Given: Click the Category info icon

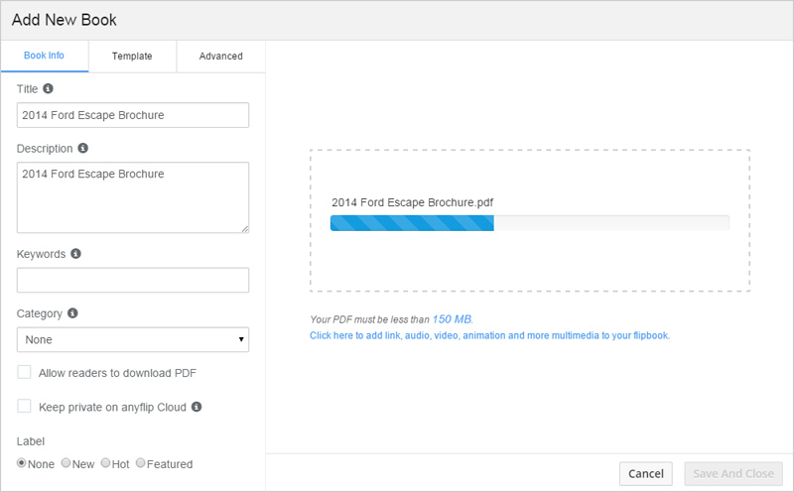Looking at the screenshot, I should point(72,312).
